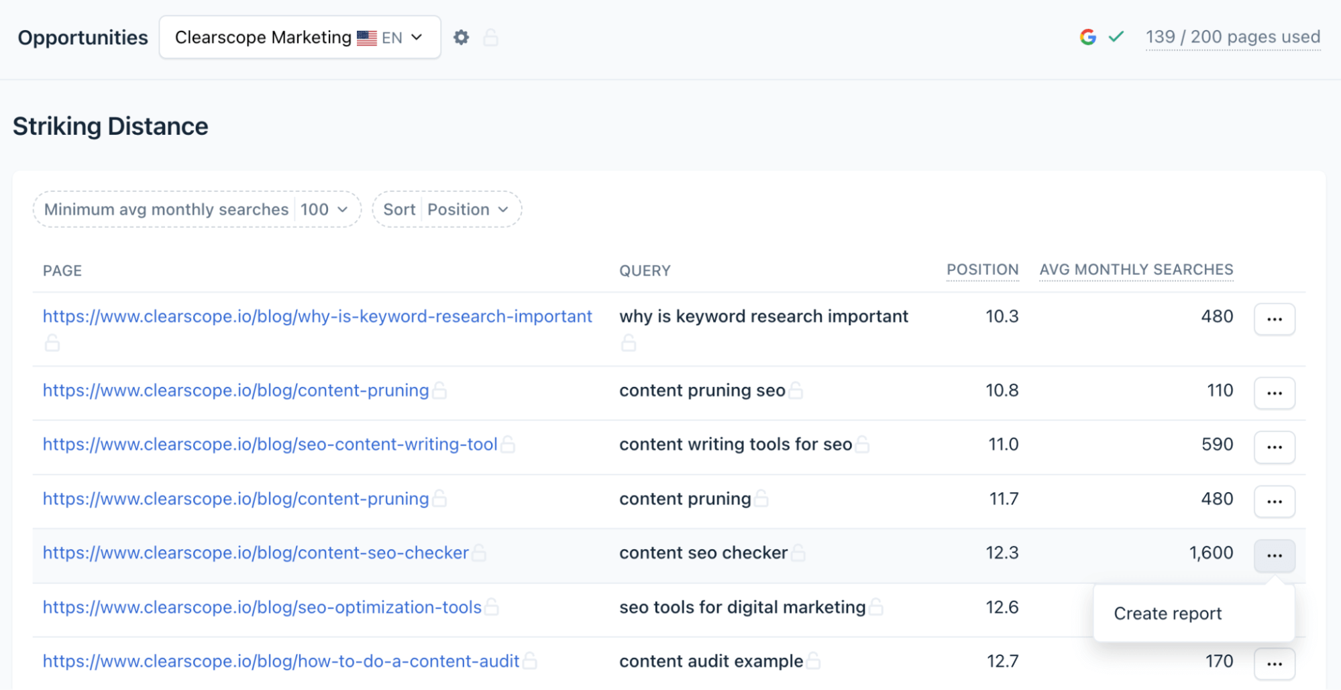
Task: Click query text 'content audit example'
Action: click(x=711, y=661)
